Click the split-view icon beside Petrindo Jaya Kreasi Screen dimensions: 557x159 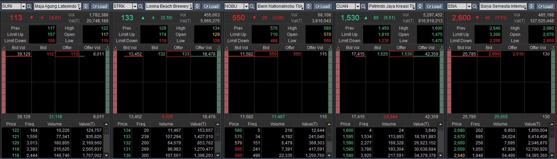click(x=420, y=6)
